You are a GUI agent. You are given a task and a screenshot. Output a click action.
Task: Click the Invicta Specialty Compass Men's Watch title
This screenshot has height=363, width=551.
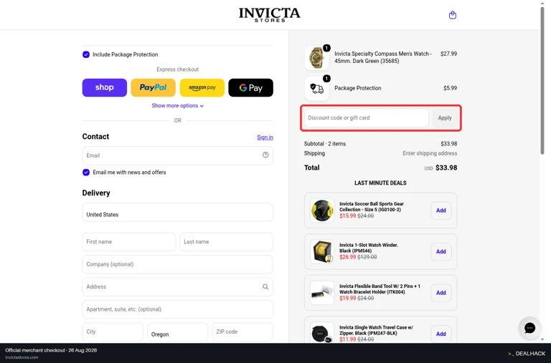pos(383,57)
